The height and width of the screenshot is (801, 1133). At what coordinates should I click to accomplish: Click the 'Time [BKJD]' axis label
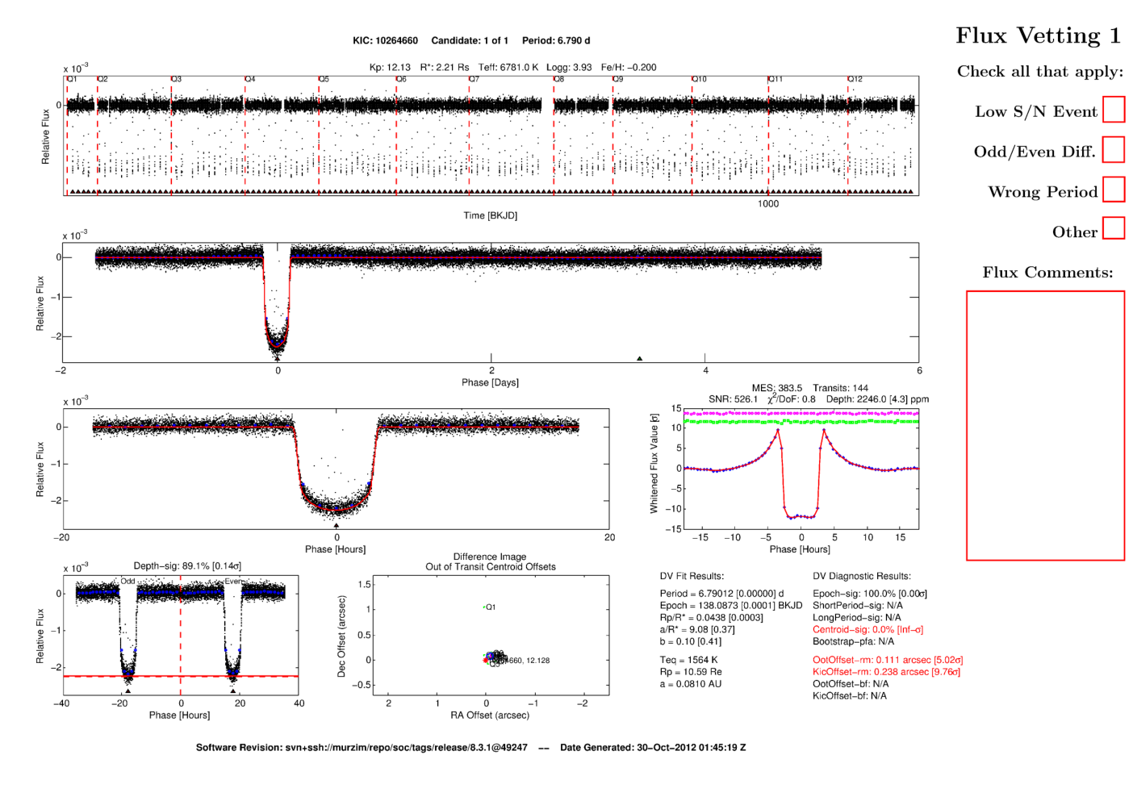point(491,215)
